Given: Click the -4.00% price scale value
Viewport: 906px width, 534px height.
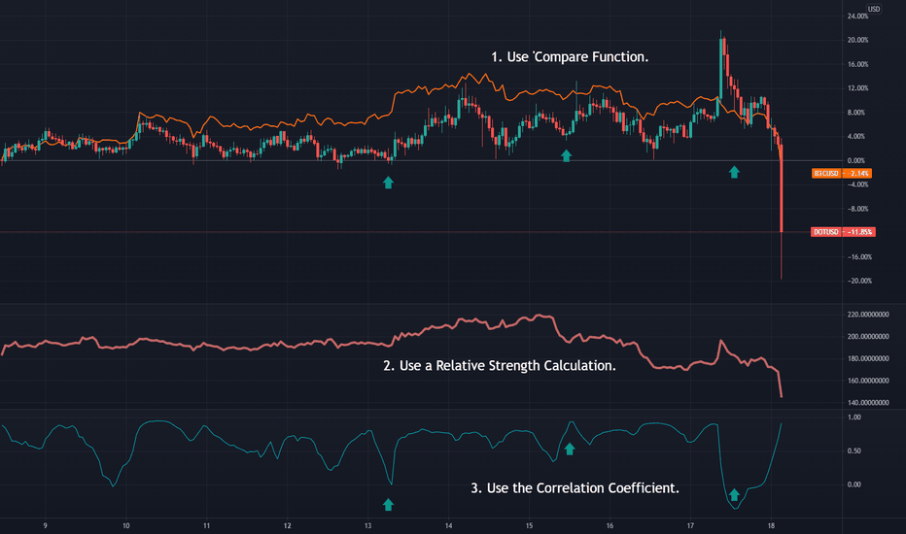Looking at the screenshot, I should click(x=857, y=184).
